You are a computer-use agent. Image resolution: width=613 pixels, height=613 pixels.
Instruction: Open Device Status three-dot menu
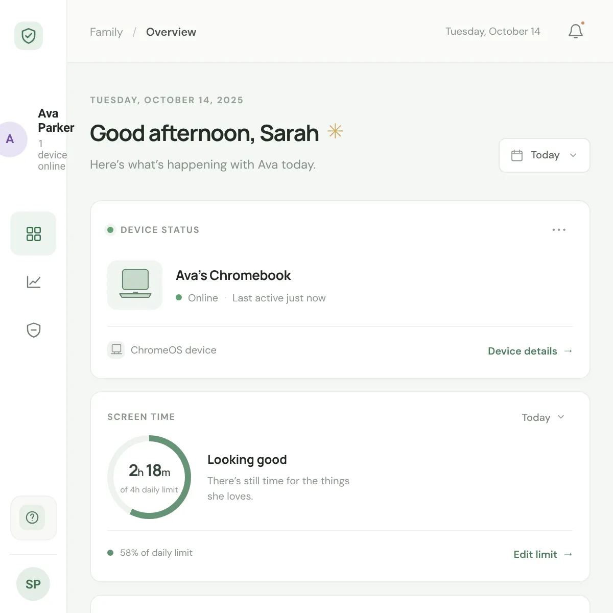pyautogui.click(x=559, y=230)
